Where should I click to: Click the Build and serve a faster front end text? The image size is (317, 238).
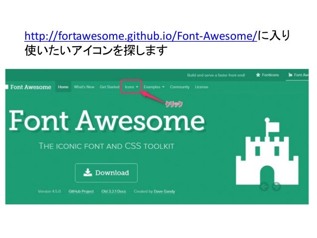[x=216, y=75]
